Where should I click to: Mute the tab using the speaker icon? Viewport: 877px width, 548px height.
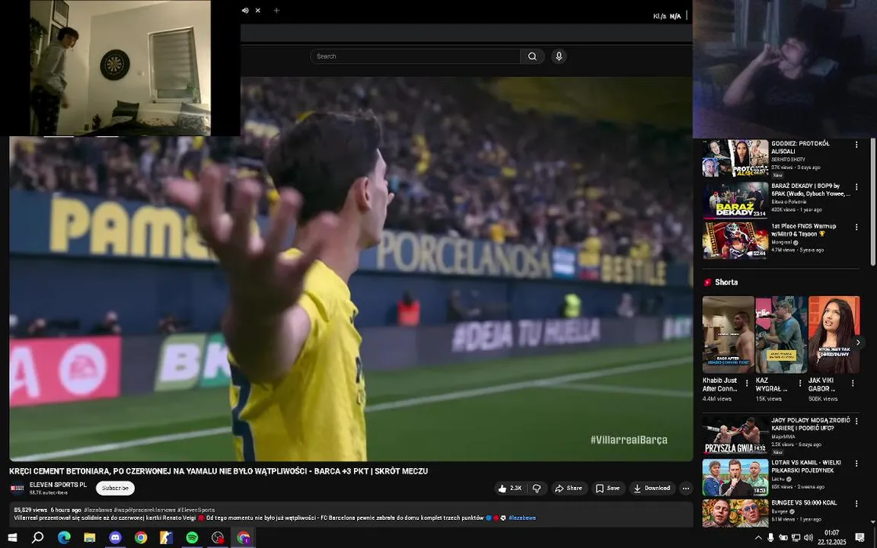tap(245, 11)
